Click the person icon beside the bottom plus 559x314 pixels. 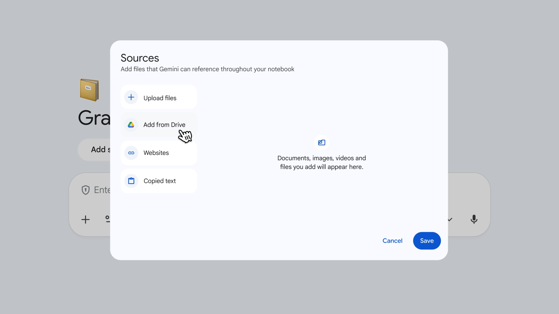107,219
